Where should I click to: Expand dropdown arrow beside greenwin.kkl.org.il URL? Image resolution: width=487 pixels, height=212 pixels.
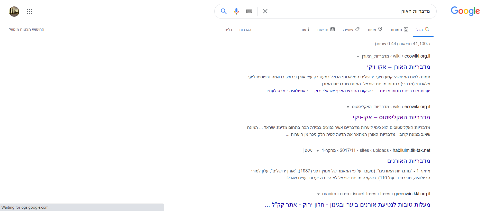coord(318,194)
